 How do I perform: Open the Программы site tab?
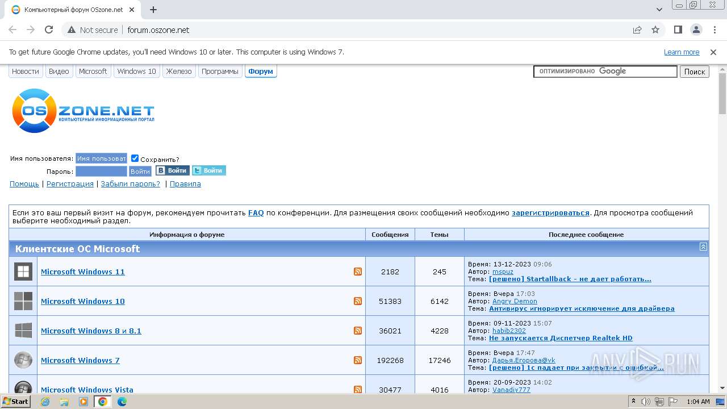220,72
